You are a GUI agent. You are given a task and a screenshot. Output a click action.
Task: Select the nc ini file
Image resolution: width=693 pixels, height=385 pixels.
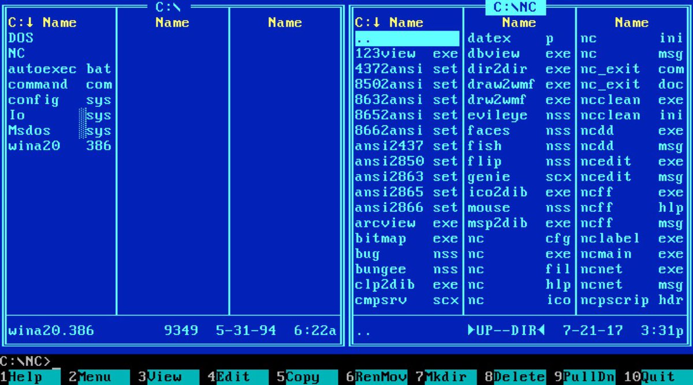(632, 38)
